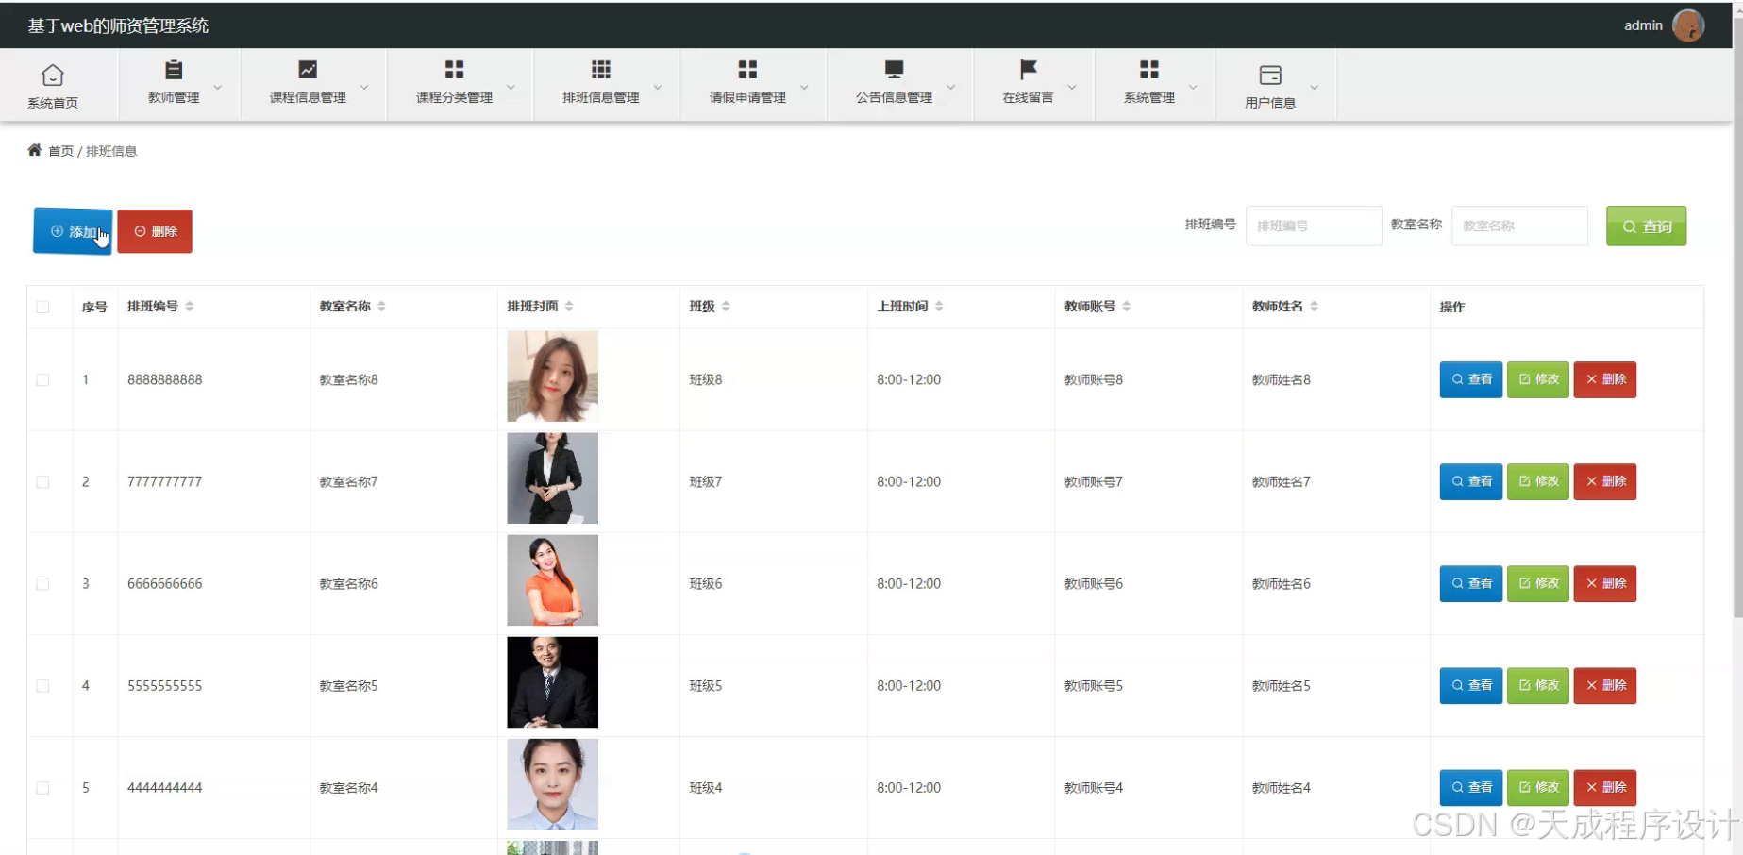1743x855 pixels.
Task: Expand the 在线留言 dropdown chevron
Action: [x=1072, y=87]
